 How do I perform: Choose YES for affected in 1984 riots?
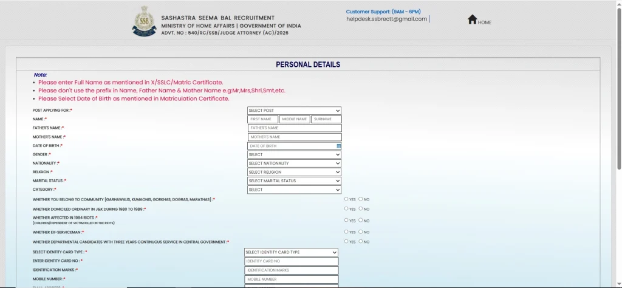(x=346, y=220)
